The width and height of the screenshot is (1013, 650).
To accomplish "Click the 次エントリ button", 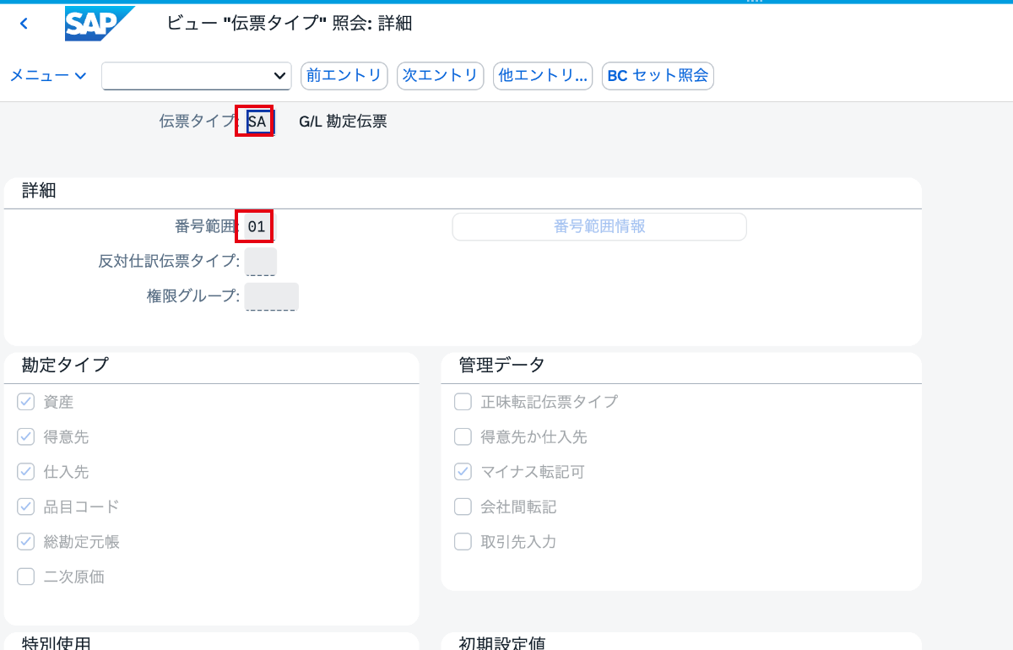I will (x=441, y=75).
